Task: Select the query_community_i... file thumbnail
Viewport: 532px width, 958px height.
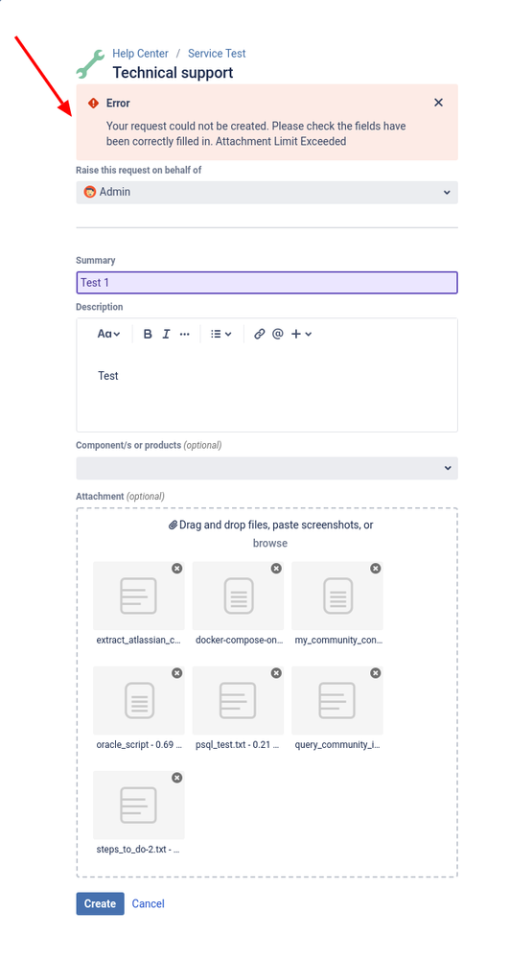Action: tap(337, 700)
